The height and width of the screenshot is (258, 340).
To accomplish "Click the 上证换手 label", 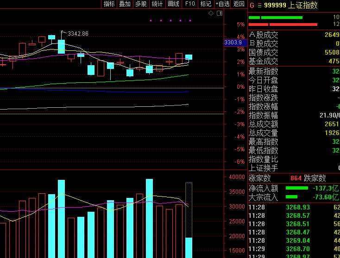I will (264, 168).
